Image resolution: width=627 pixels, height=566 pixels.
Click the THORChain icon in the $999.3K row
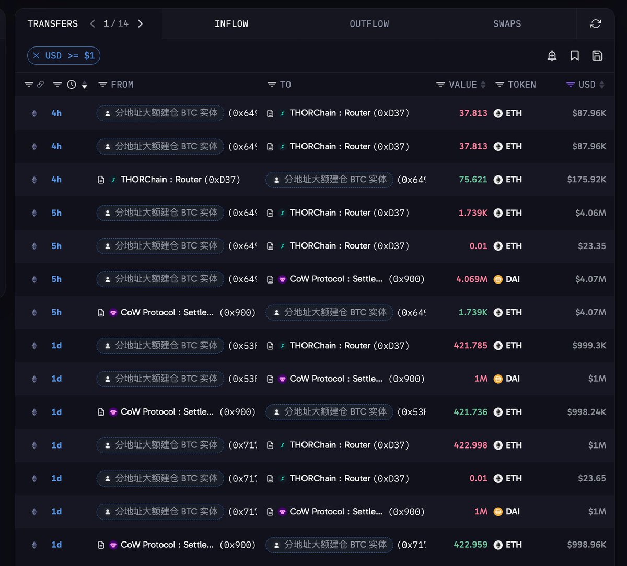pyautogui.click(x=283, y=346)
